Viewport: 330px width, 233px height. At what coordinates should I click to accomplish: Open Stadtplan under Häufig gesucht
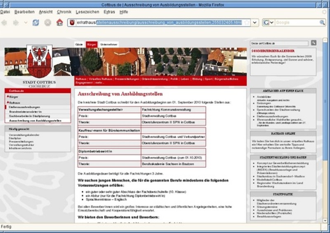coord(15,138)
